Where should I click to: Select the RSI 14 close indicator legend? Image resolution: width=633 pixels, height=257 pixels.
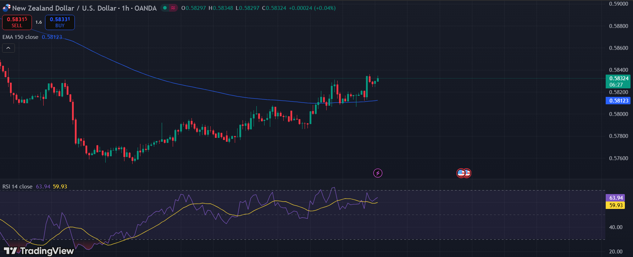17,186
